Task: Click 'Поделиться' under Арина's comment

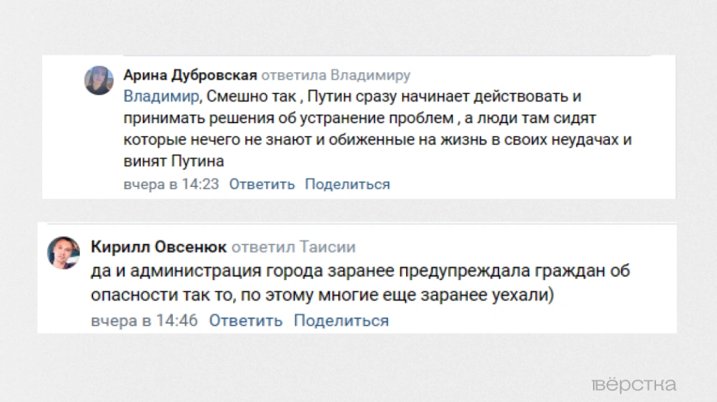Action: (347, 184)
